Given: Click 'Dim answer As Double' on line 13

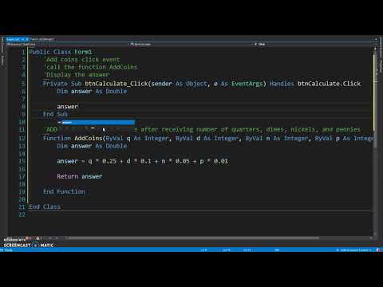Looking at the screenshot, I should [x=92, y=146].
